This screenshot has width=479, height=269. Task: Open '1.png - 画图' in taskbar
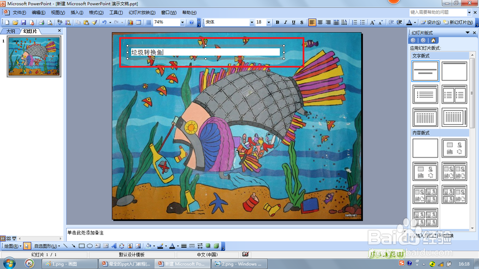69,264
